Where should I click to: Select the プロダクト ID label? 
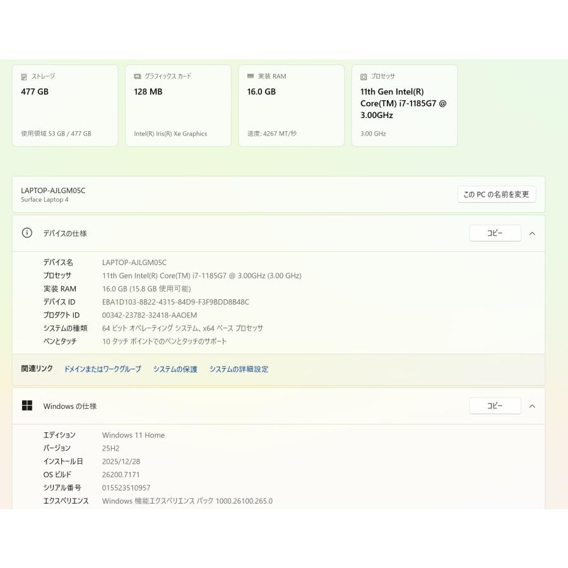62,315
